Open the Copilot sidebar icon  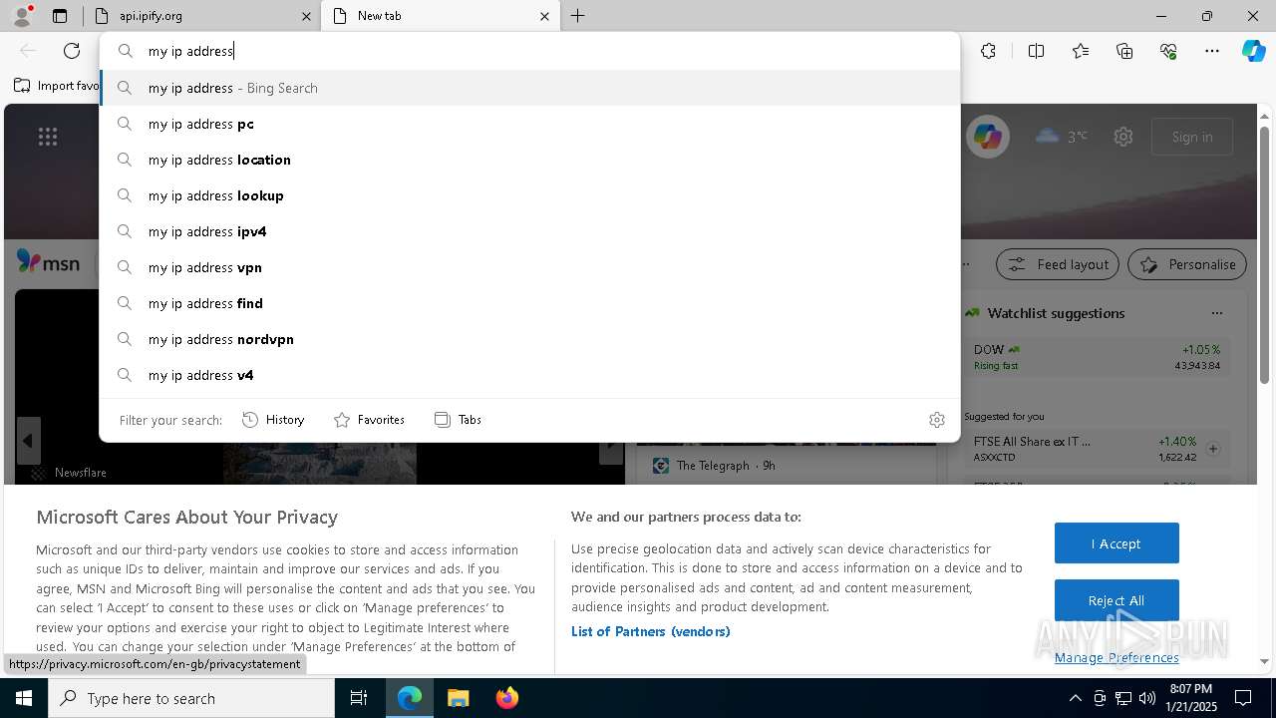click(1253, 51)
